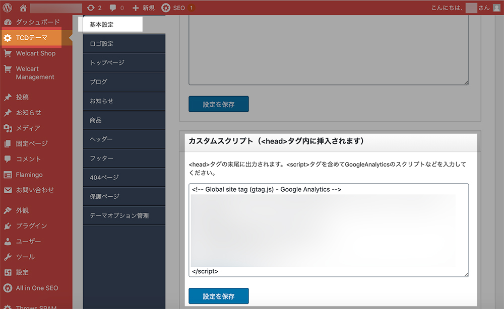Switch to the お知らせ theme tab

click(x=124, y=101)
